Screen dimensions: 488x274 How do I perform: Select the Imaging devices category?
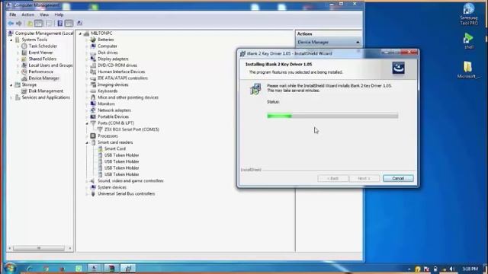tap(113, 84)
